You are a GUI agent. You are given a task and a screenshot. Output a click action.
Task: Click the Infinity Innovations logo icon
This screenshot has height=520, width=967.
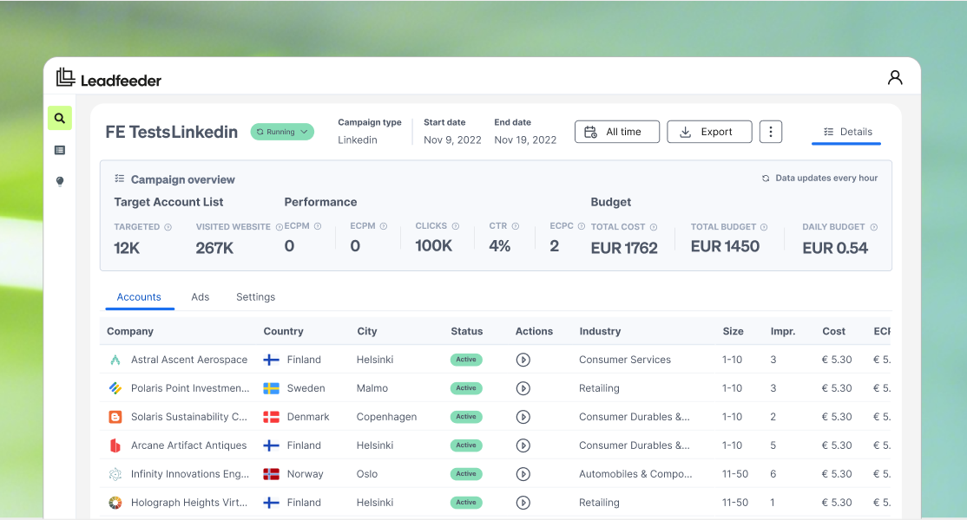click(115, 474)
